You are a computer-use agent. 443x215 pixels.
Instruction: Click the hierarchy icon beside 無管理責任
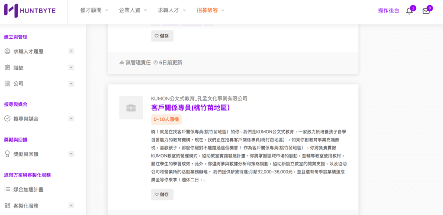[122, 63]
